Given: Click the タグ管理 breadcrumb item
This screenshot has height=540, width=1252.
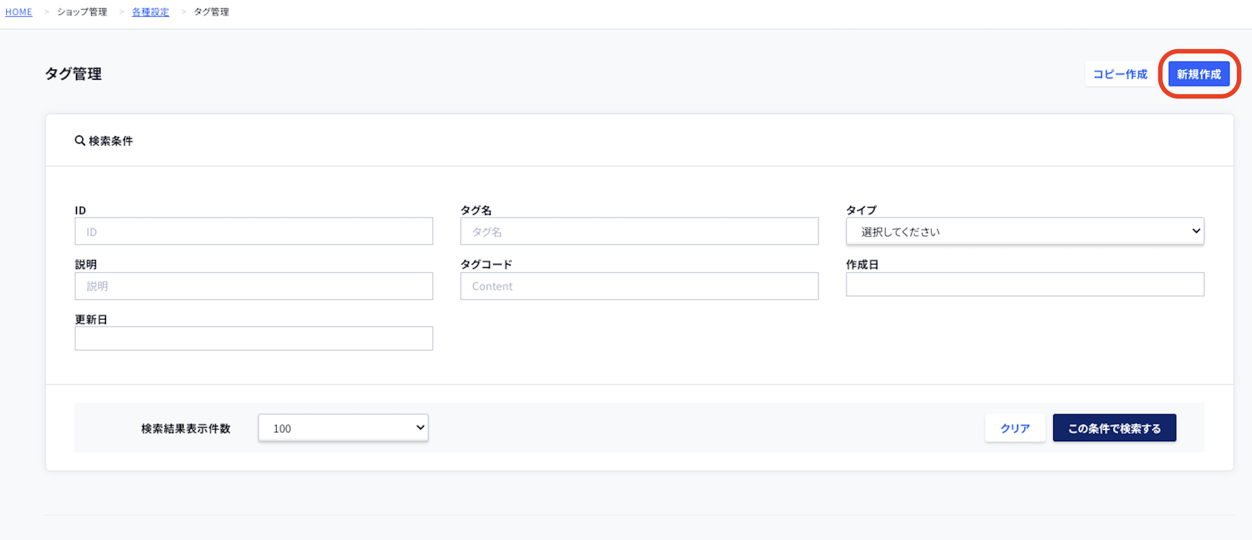Looking at the screenshot, I should click(211, 12).
